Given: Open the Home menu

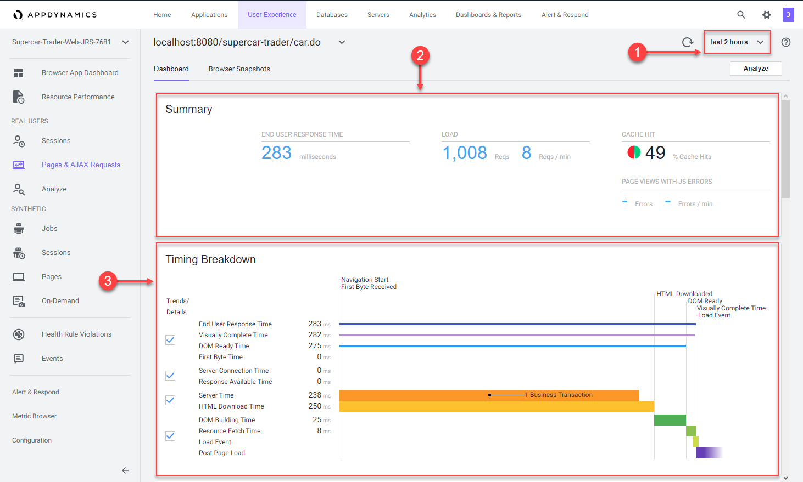Looking at the screenshot, I should (x=162, y=15).
